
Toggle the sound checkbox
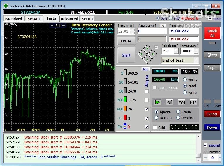[205, 145]
